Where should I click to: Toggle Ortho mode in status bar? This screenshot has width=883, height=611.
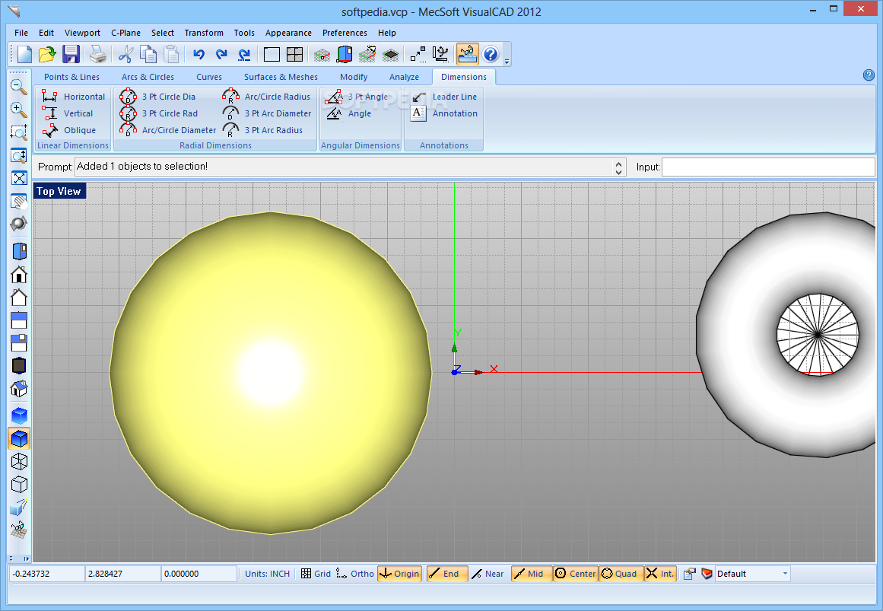(x=354, y=573)
